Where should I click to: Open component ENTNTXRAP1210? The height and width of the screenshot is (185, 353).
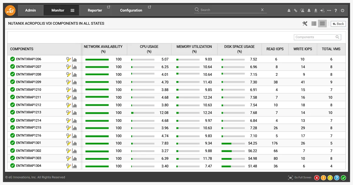coord(29,90)
